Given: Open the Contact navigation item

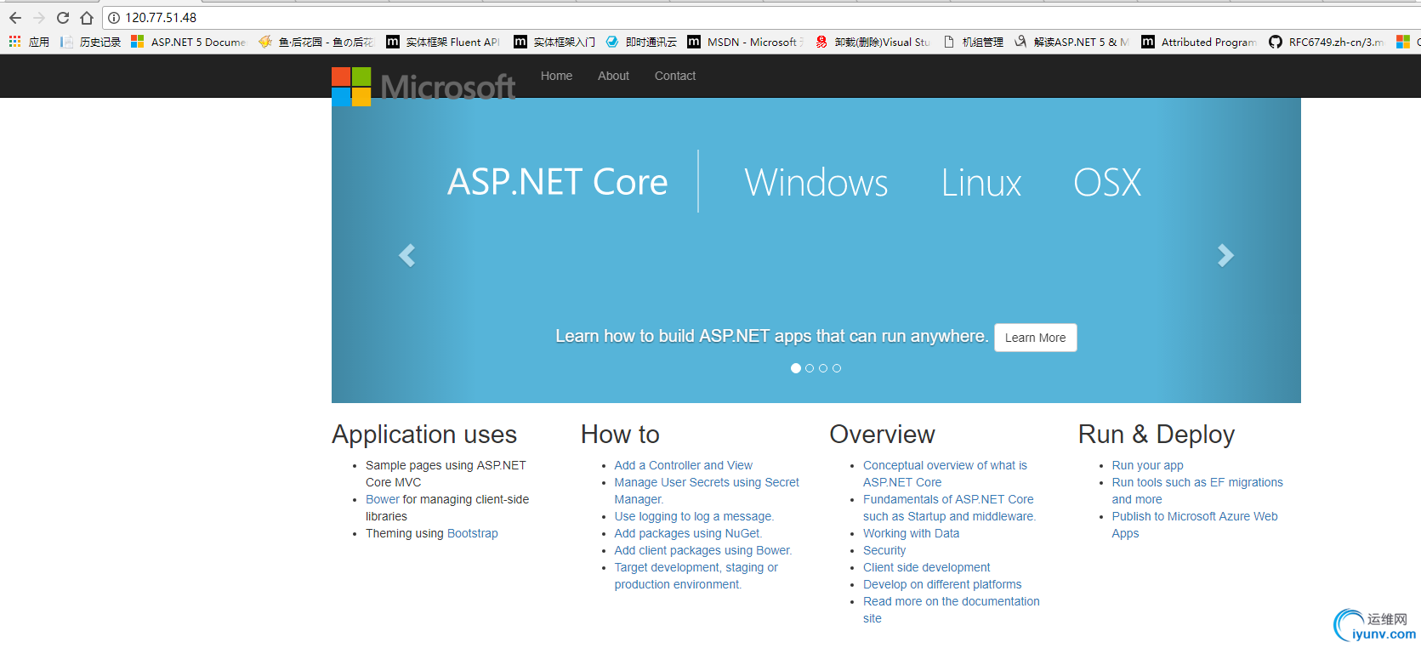Looking at the screenshot, I should point(674,76).
